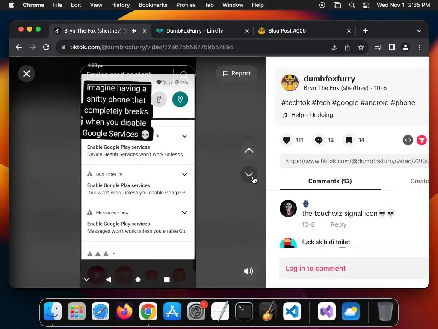The height and width of the screenshot is (329, 438).
Task: Expand Duo notification chevron
Action: [184, 174]
